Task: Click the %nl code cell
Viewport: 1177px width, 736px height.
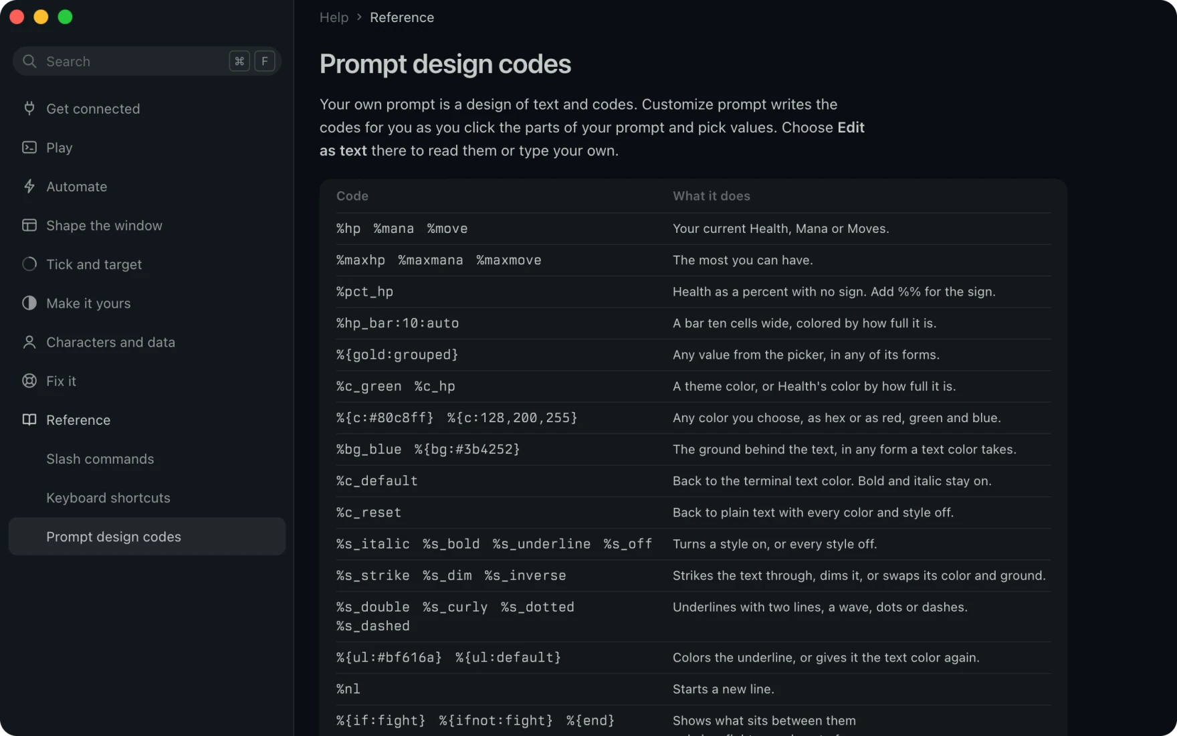Action: (348, 688)
